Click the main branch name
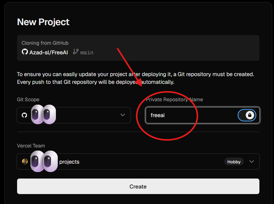The height and width of the screenshot is (204, 274). pos(87,52)
